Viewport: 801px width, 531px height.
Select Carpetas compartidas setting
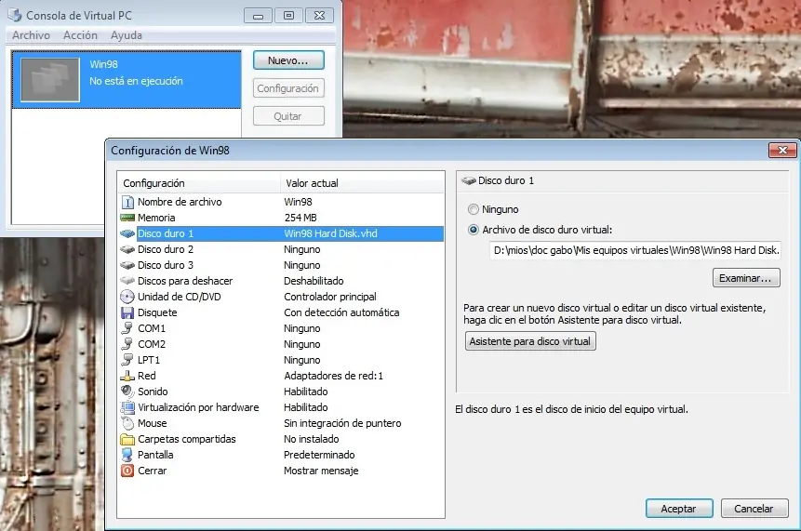[x=281, y=439]
